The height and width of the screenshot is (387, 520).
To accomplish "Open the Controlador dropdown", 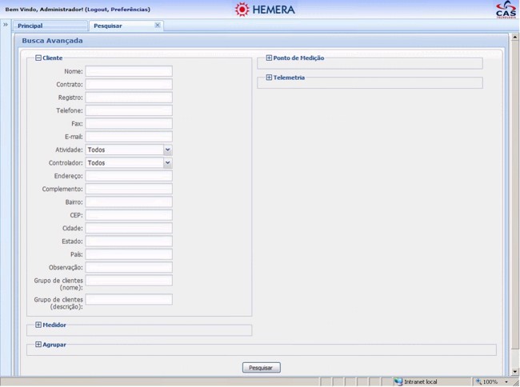I will (x=167, y=162).
